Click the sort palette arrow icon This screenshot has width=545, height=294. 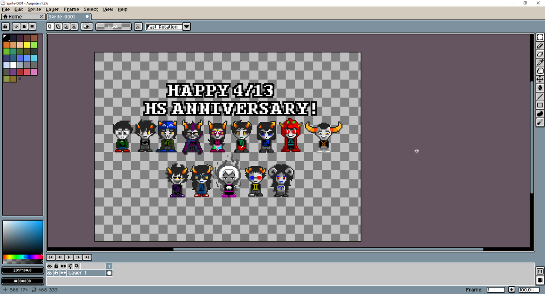pyautogui.click(x=16, y=27)
